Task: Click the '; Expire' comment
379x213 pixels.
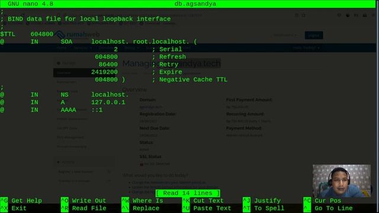Action: (x=167, y=72)
